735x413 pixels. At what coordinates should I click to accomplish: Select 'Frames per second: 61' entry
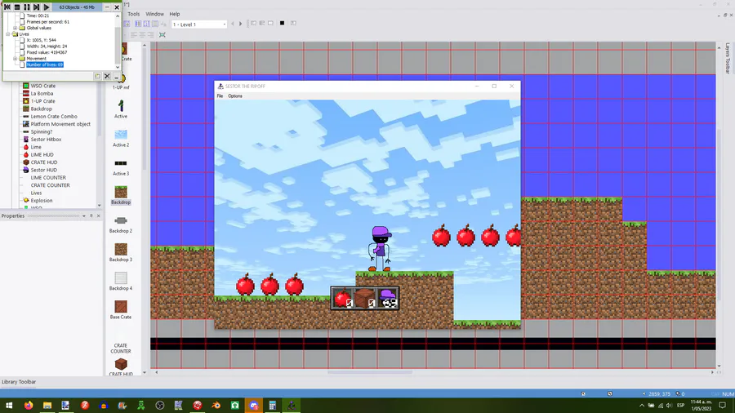(x=48, y=21)
